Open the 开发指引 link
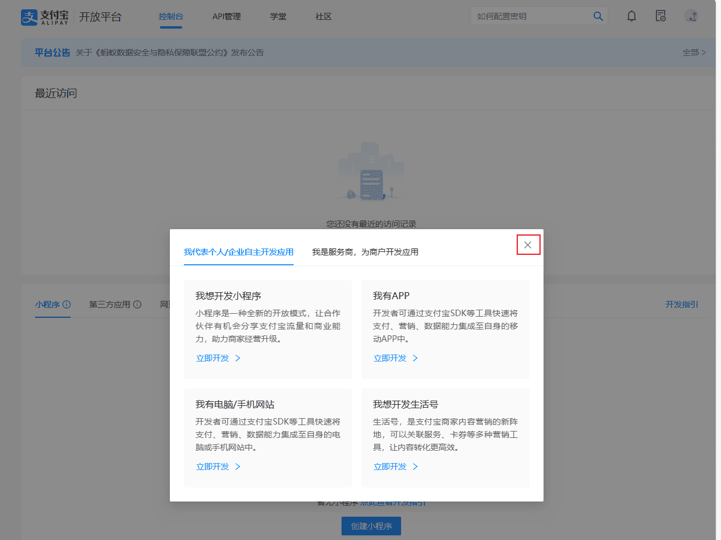 682,304
